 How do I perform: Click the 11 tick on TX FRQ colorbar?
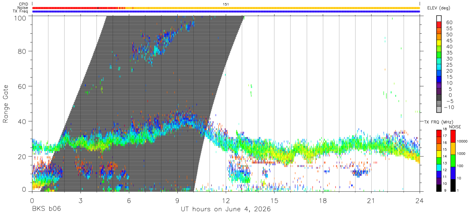445,177
